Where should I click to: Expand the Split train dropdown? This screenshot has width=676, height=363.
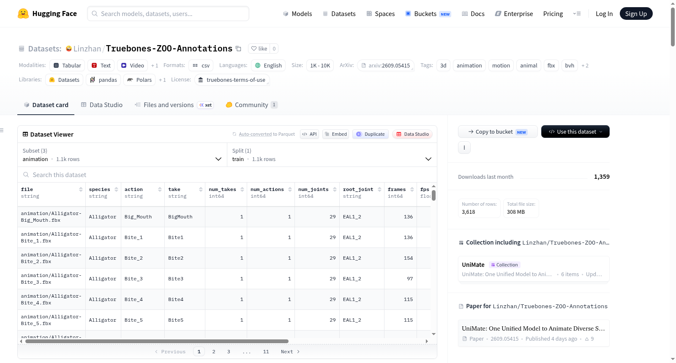coord(332,155)
